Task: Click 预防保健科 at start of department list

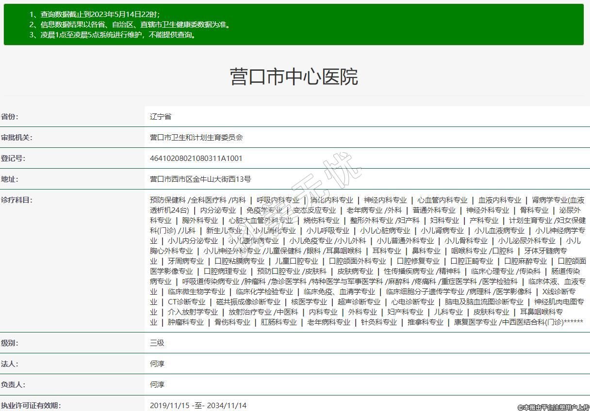Action: pyautogui.click(x=168, y=200)
